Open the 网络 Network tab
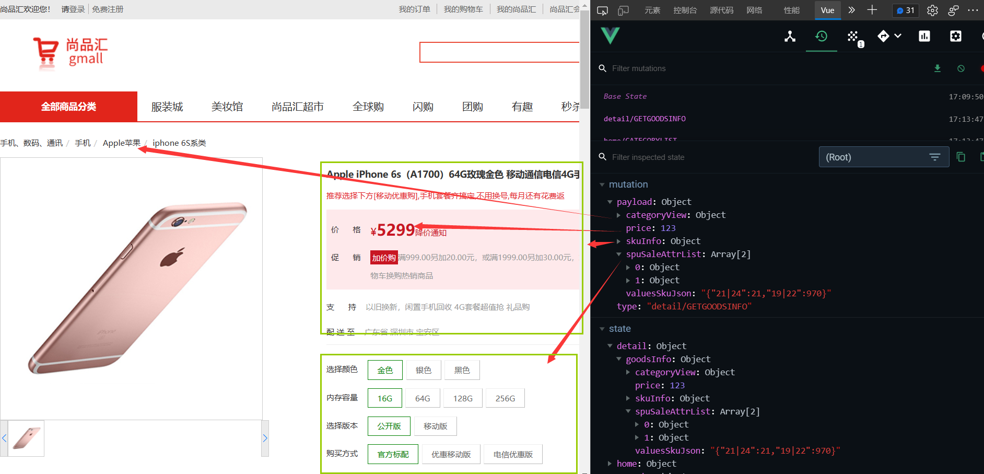 tap(754, 10)
